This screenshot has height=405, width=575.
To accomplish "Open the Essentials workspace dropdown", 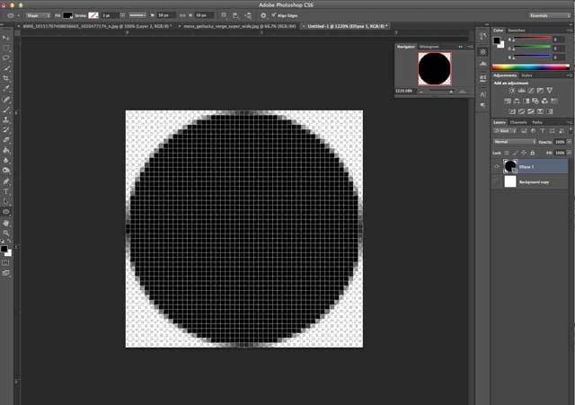I will click(549, 16).
